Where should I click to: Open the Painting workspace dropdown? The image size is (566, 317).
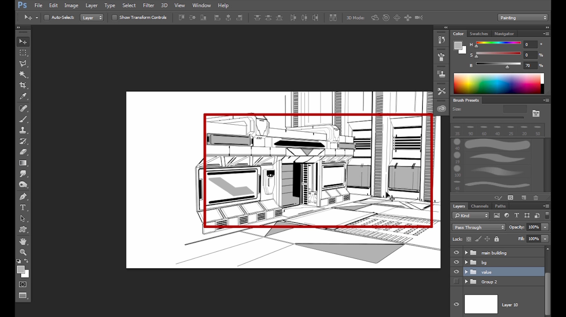tap(523, 17)
